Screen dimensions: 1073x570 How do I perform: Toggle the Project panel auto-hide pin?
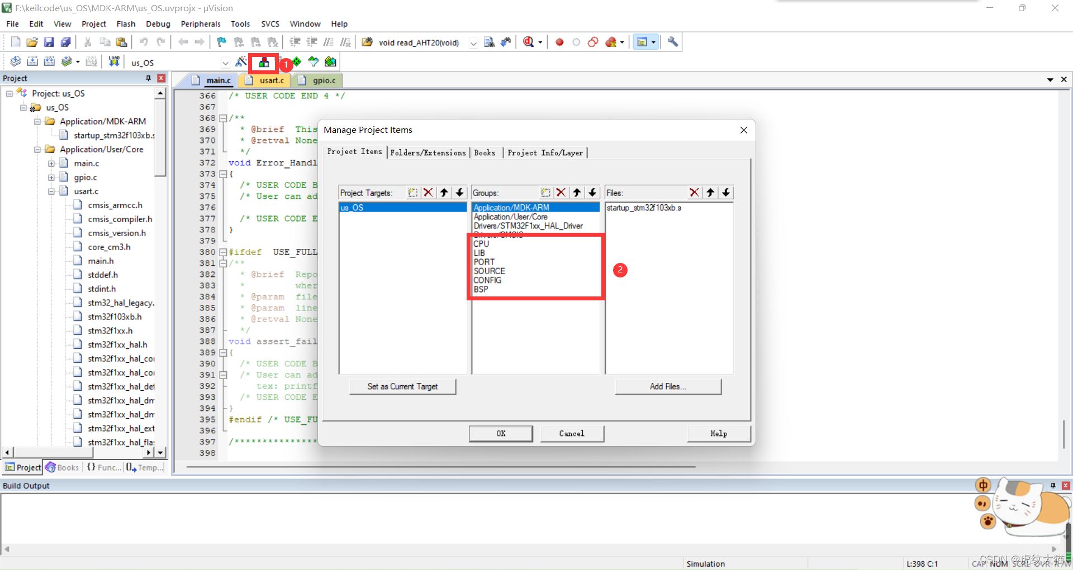[x=148, y=78]
